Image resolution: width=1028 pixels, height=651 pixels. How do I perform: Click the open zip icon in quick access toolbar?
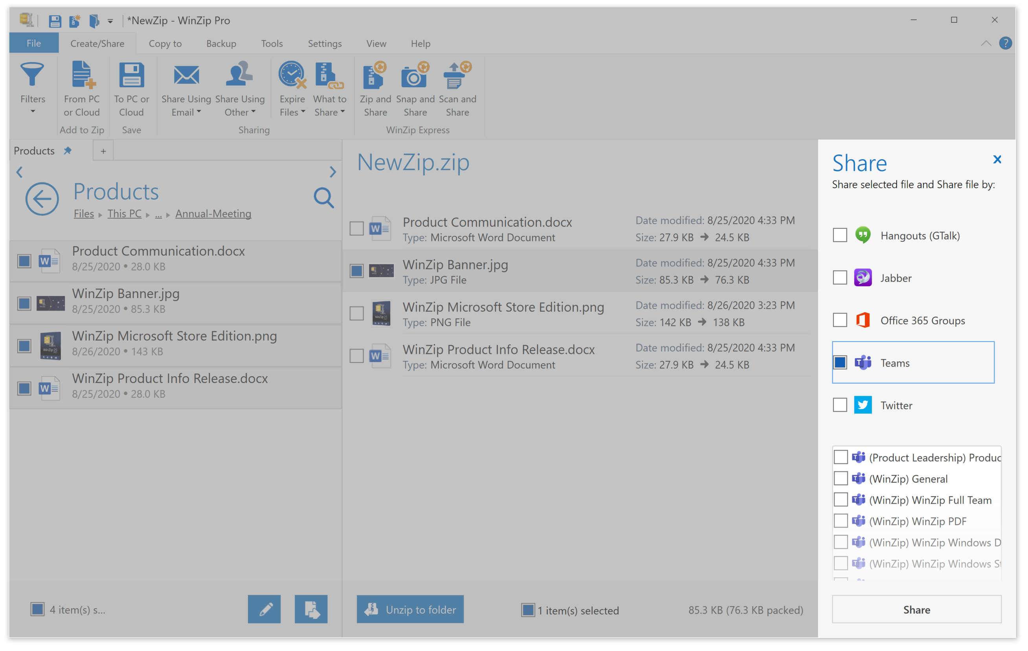[94, 20]
